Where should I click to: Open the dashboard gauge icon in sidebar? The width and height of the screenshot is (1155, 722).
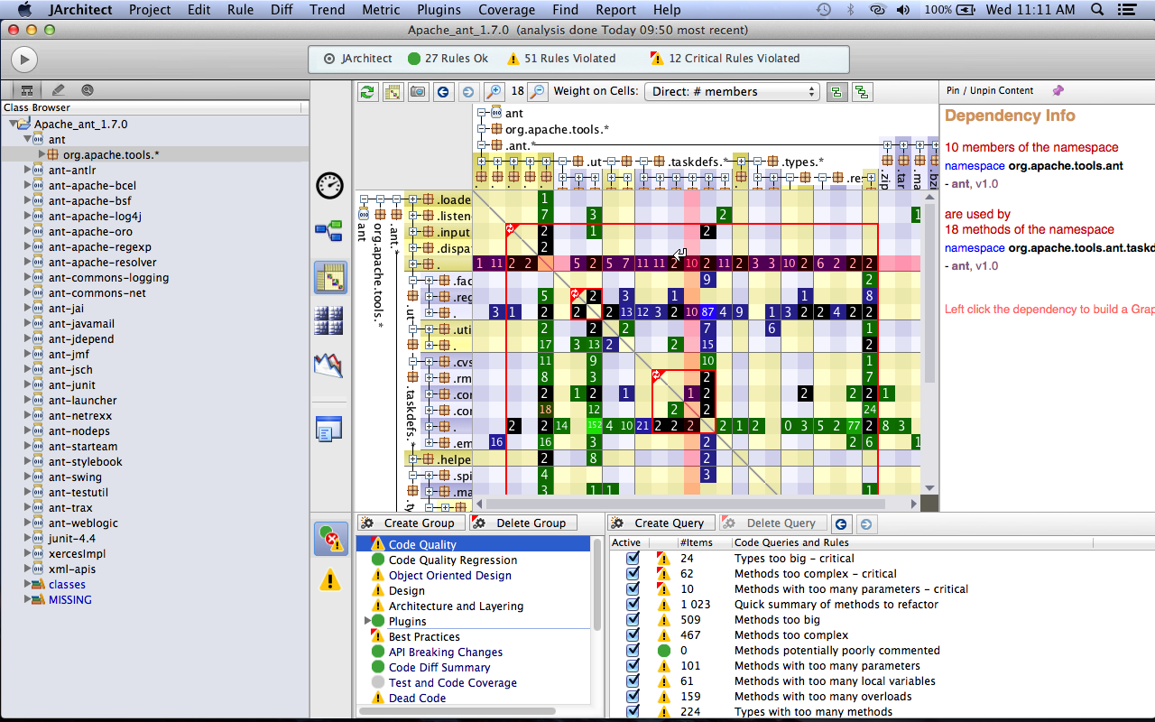click(329, 186)
